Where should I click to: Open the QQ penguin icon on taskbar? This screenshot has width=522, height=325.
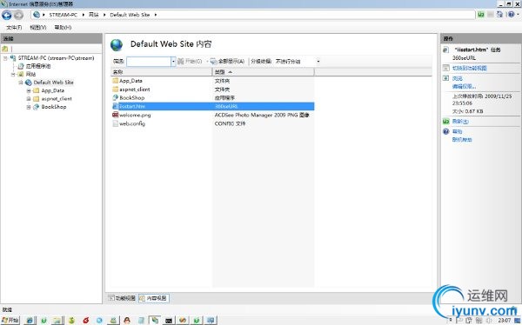pos(127,321)
